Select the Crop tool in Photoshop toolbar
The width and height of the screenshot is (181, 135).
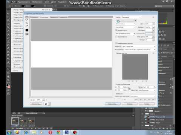pyautogui.click(x=8, y=27)
